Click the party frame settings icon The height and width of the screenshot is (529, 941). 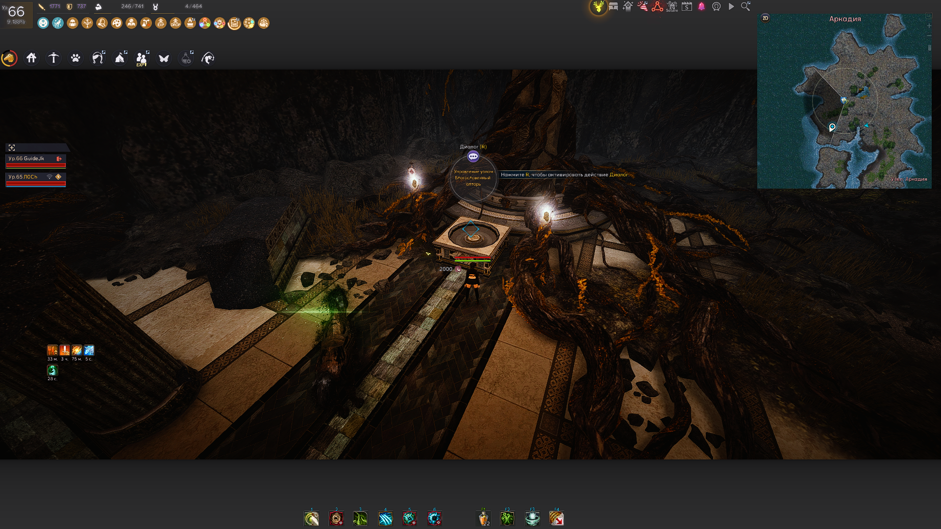tap(12, 147)
